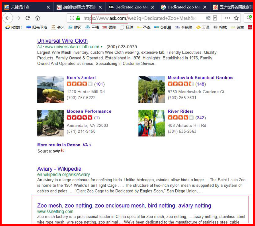Image resolution: width=255 pixels, height=226 pixels.
Task: Open site information icon in address bar
Action: [72, 18]
